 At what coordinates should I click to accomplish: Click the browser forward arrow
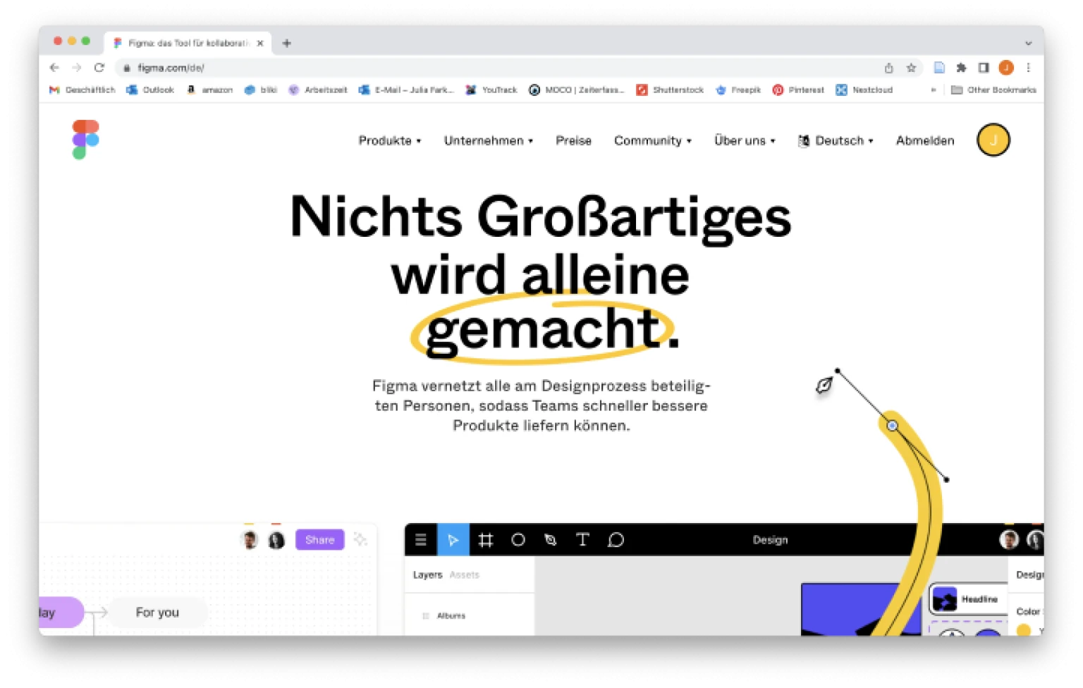77,68
